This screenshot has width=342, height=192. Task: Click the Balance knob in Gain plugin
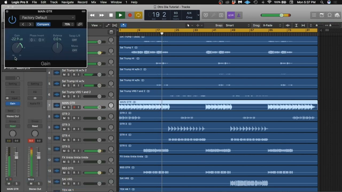(x=57, y=47)
